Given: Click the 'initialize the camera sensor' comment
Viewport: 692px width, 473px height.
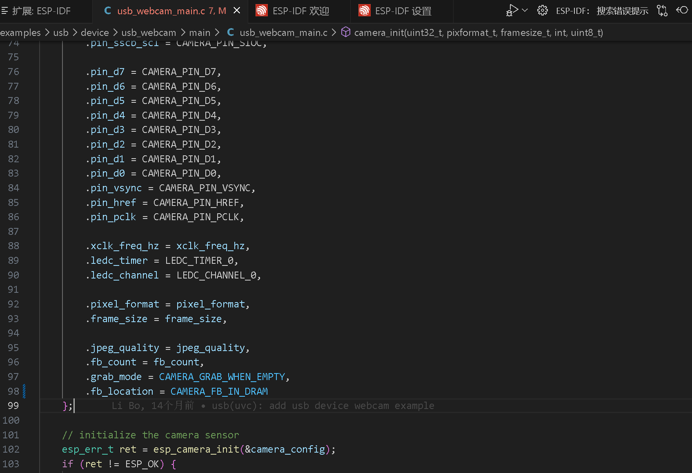Looking at the screenshot, I should 151,435.
